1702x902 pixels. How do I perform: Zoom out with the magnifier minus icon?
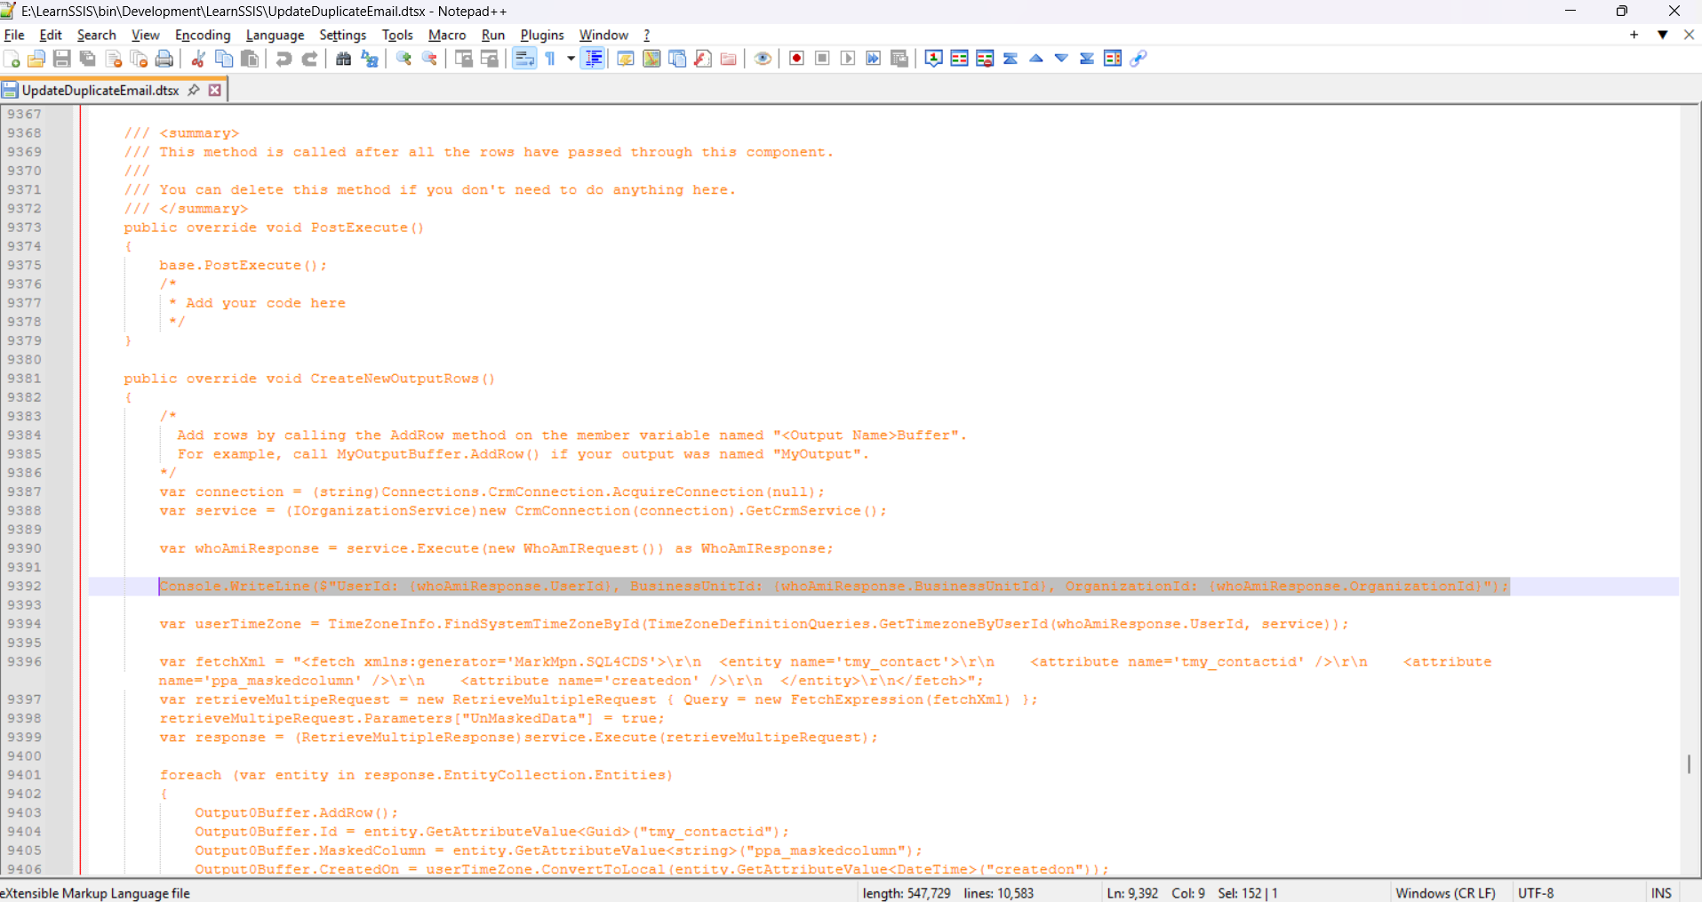tap(429, 59)
